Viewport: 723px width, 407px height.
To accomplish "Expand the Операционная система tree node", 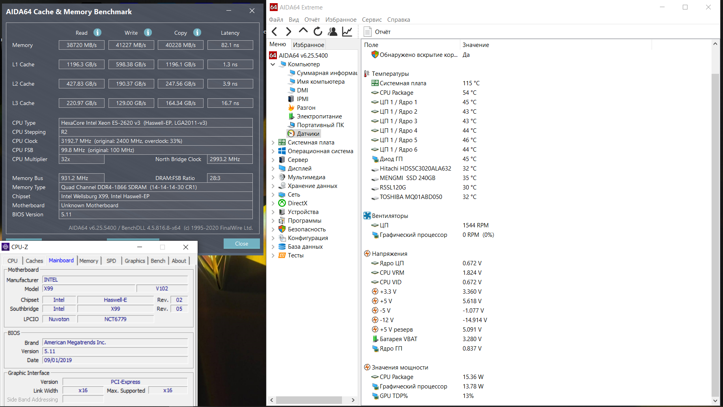I will pyautogui.click(x=273, y=151).
